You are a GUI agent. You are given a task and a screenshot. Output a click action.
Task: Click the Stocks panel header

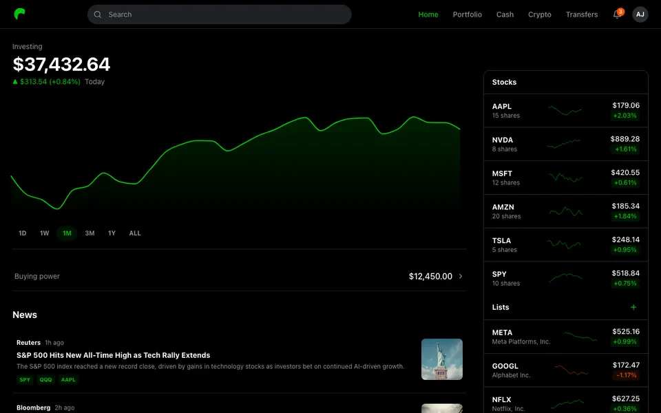tap(504, 82)
